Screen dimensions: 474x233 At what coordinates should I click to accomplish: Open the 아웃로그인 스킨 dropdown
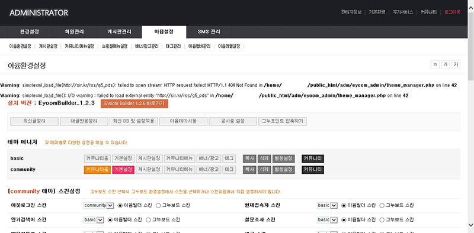coord(98,205)
